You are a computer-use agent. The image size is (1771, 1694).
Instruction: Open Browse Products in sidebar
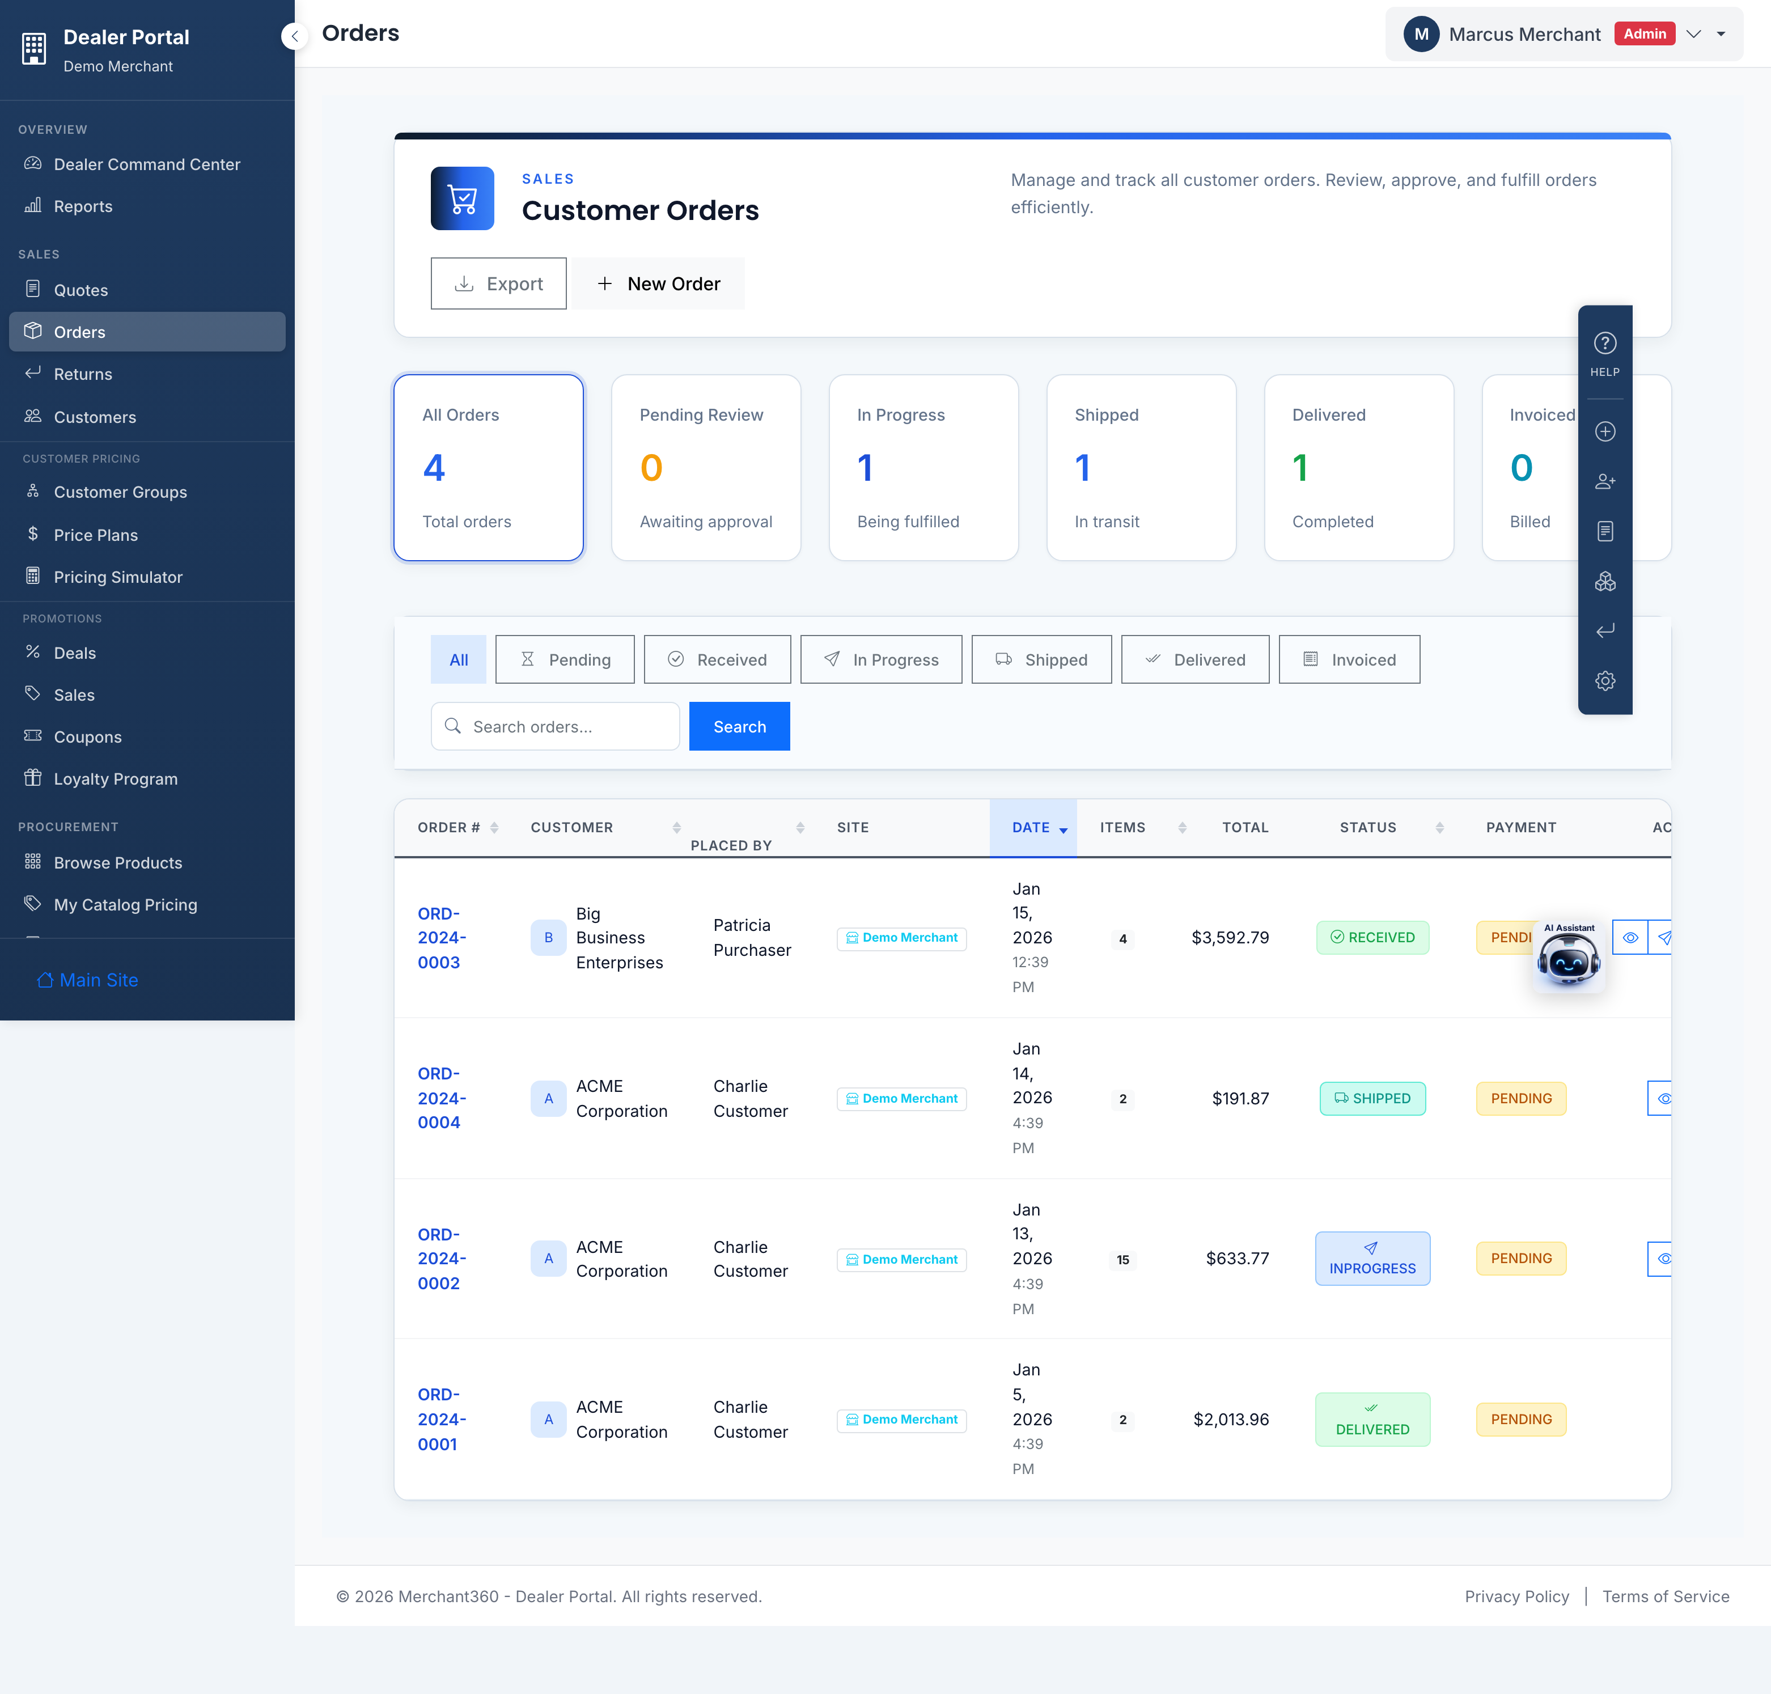click(x=147, y=862)
